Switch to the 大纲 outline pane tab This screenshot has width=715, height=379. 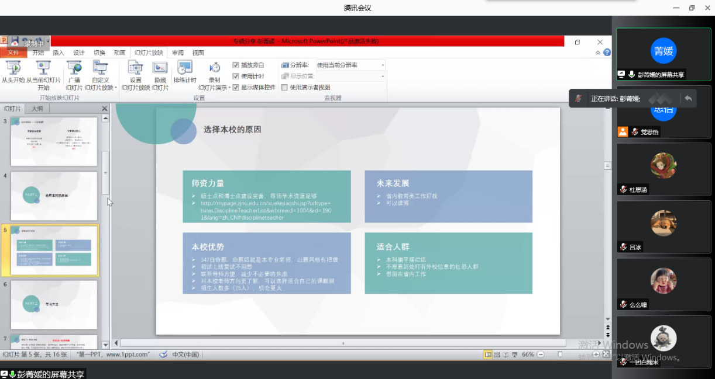(37, 109)
